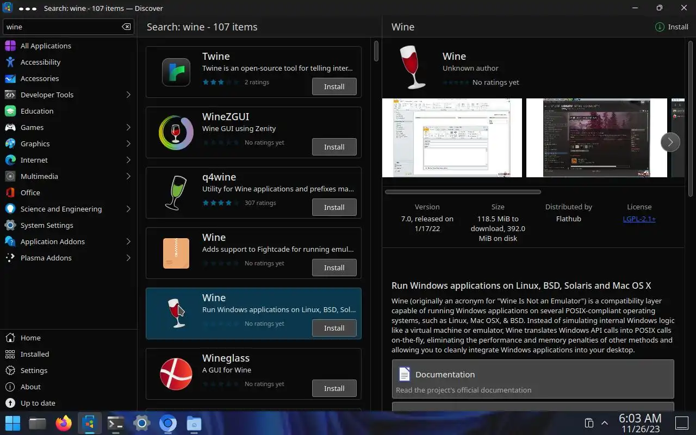696x435 pixels.
Task: Select the Office category
Action: [69, 192]
